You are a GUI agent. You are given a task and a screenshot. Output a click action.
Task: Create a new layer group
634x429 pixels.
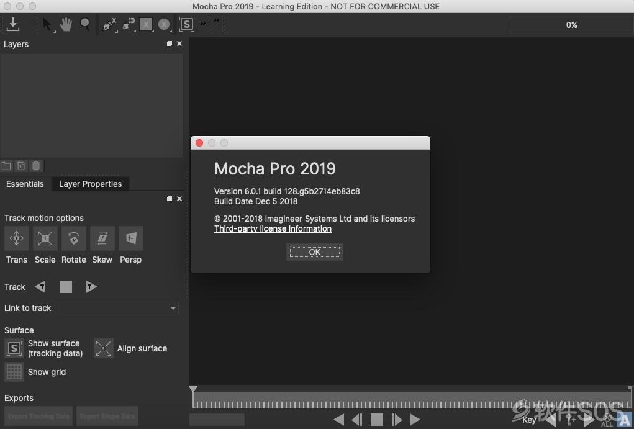pos(6,166)
